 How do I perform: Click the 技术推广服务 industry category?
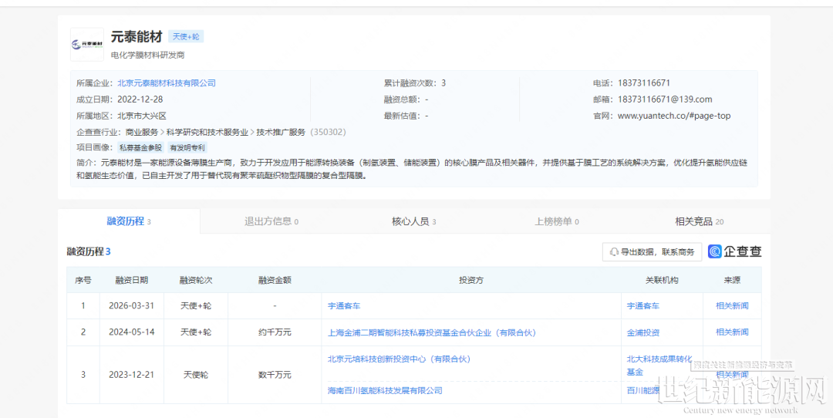coord(281,132)
